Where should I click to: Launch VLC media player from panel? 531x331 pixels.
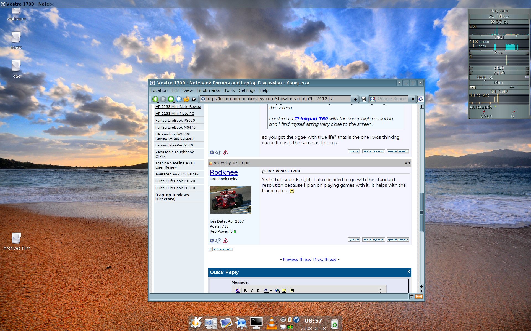[x=272, y=323]
